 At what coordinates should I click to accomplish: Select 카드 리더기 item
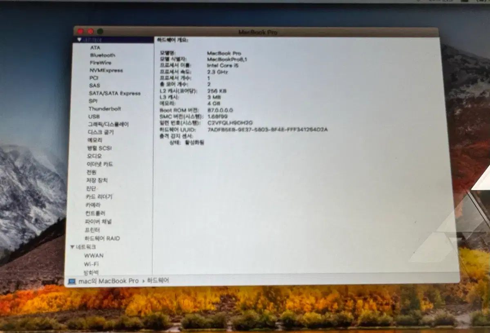99,197
